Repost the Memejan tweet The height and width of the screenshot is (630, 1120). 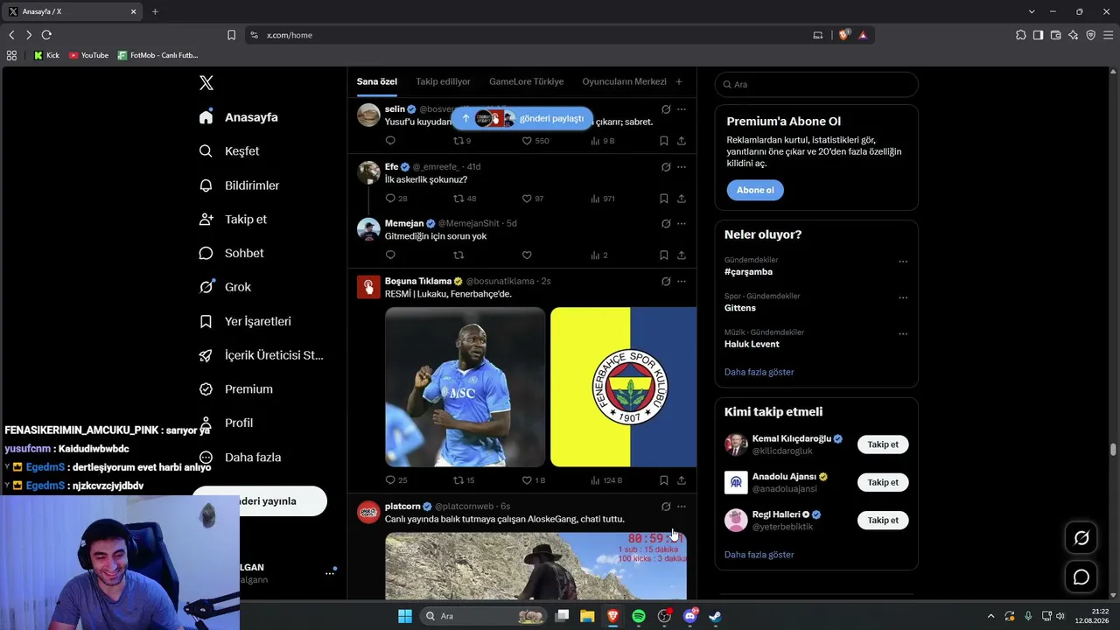(x=458, y=255)
